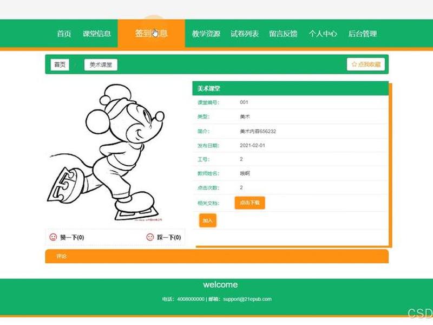Image resolution: width=433 pixels, height=325 pixels.
Task: Click the 美术课堂 breadcrumb button
Action: [x=101, y=64]
